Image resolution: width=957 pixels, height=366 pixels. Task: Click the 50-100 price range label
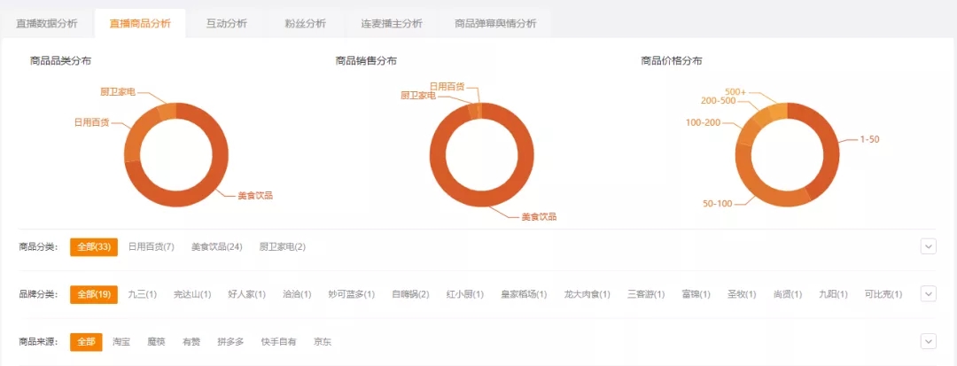717,204
